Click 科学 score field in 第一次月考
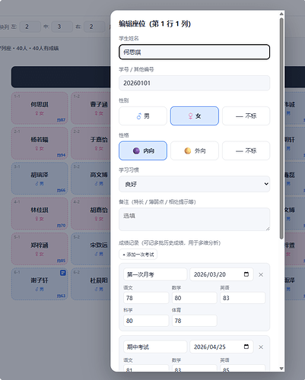Viewport: 305px width, 380px height. pyautogui.click(x=146, y=321)
